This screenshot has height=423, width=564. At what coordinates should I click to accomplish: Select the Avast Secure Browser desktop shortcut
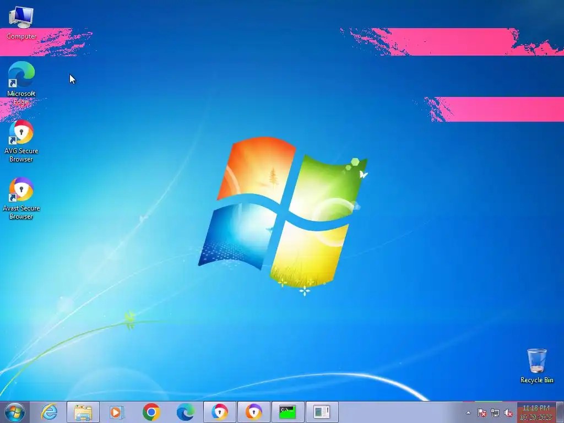pos(21,198)
